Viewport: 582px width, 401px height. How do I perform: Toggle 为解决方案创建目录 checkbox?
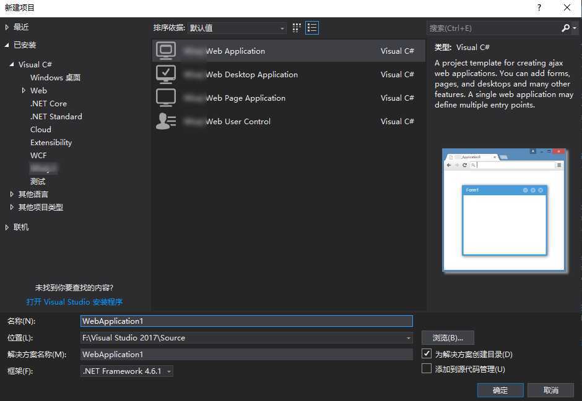(427, 353)
